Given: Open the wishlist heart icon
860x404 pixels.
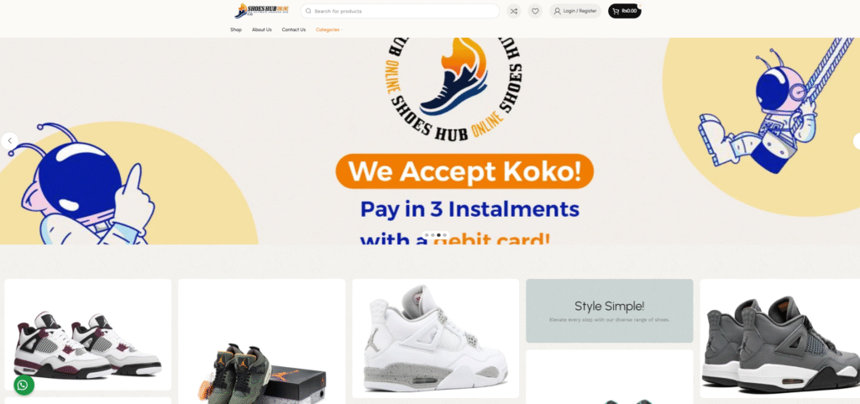Looking at the screenshot, I should (535, 11).
